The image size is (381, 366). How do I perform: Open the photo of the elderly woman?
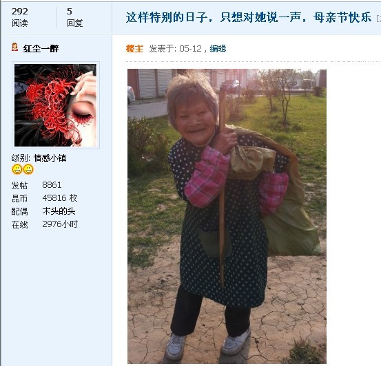pos(227,216)
